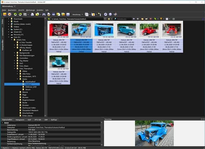The height and width of the screenshot is (149, 205).
Task: Click the Dateipfad value in properties
Action: pos(46,128)
